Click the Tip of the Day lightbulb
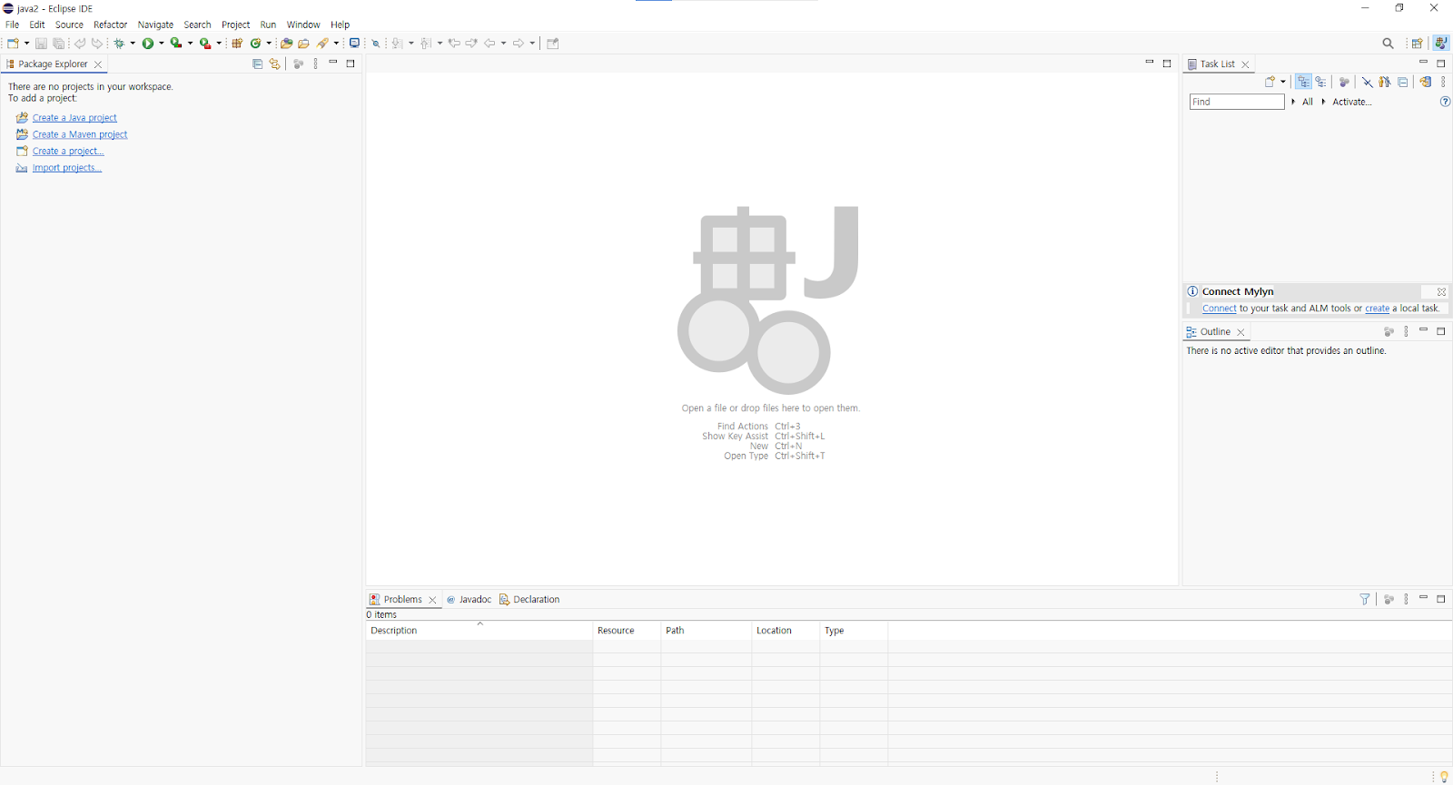The image size is (1453, 785). click(x=1444, y=776)
